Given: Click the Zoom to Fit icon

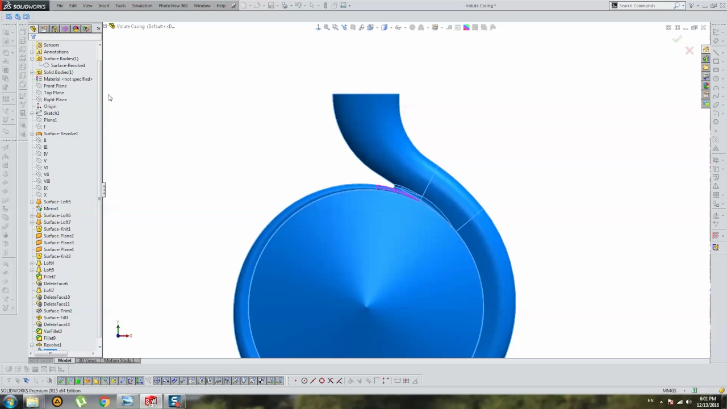Looking at the screenshot, I should click(x=327, y=27).
